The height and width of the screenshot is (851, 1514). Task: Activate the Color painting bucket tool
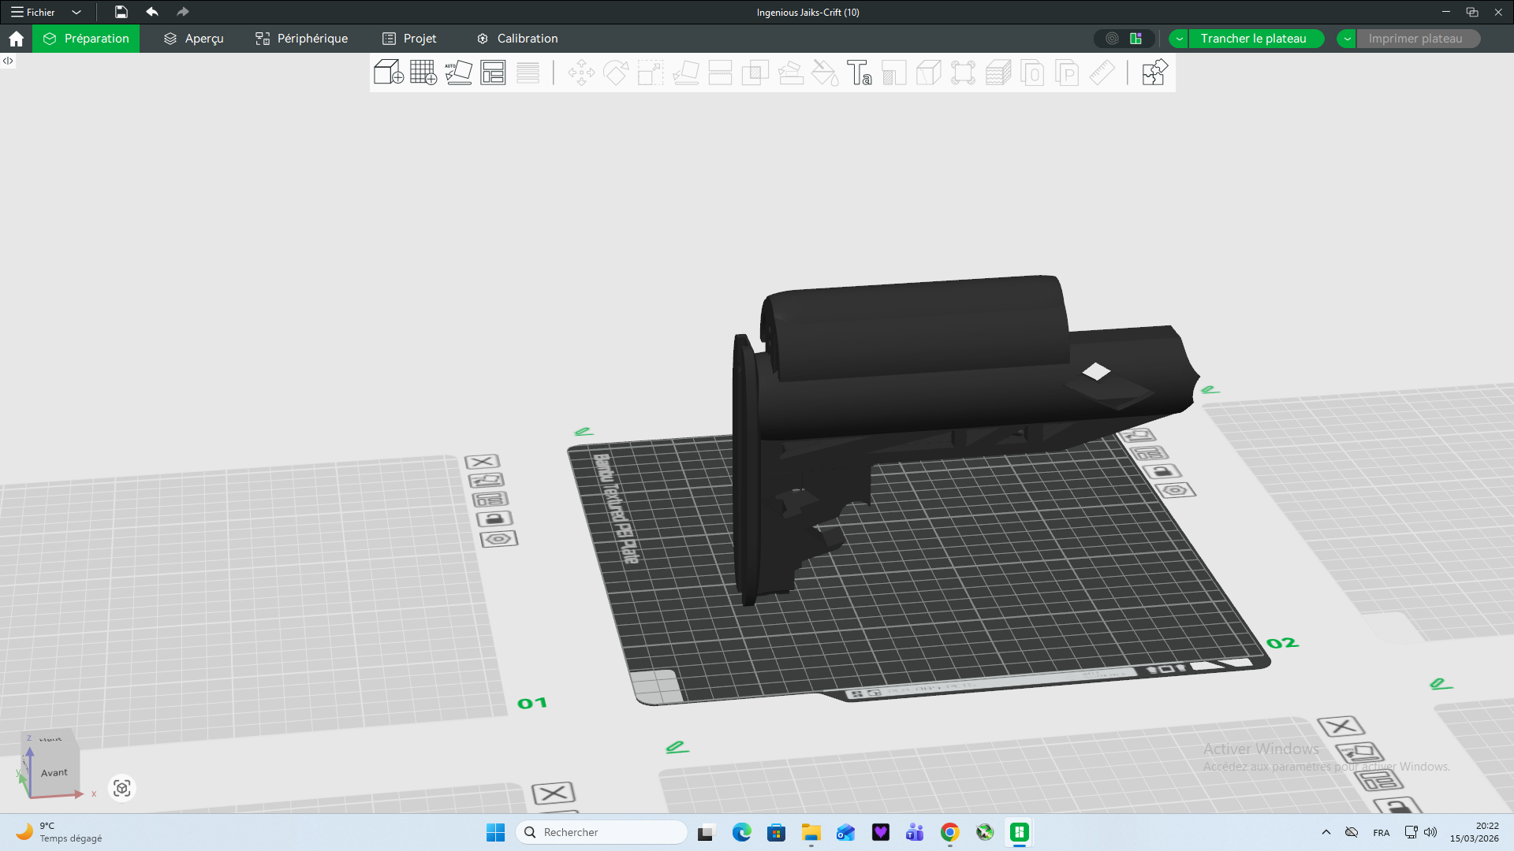(x=825, y=72)
